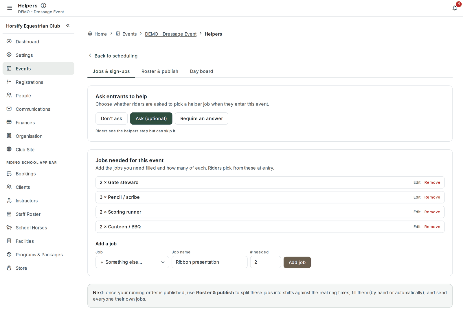Edit the Gate steward job
This screenshot has height=326, width=463.
[x=417, y=182]
